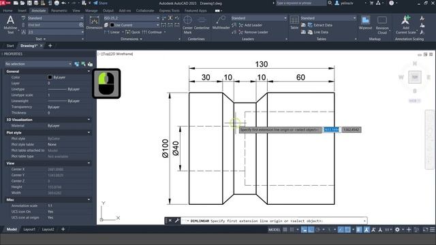Open the No selection dropdown in Properties
The width and height of the screenshot is (436, 245).
pos(38,64)
